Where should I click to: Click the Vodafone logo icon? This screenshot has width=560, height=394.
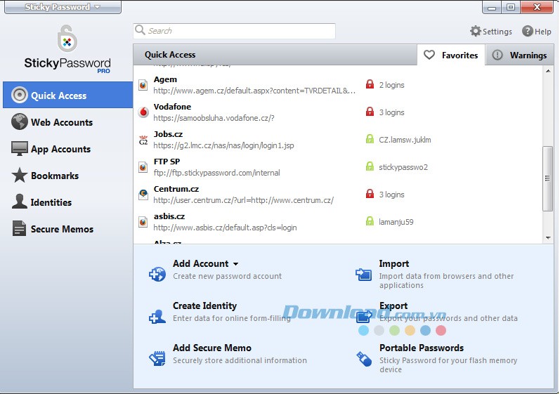click(x=143, y=112)
